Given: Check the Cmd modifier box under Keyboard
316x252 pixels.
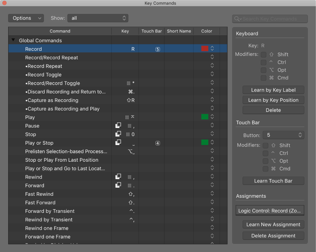Looking at the screenshot, I should [x=264, y=78].
